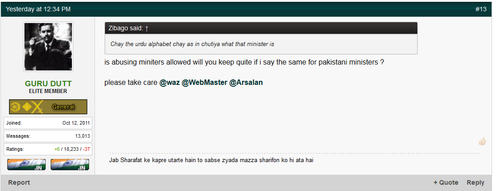497x191 pixels.
Task: Open second India flag icon
Action: click(70, 164)
